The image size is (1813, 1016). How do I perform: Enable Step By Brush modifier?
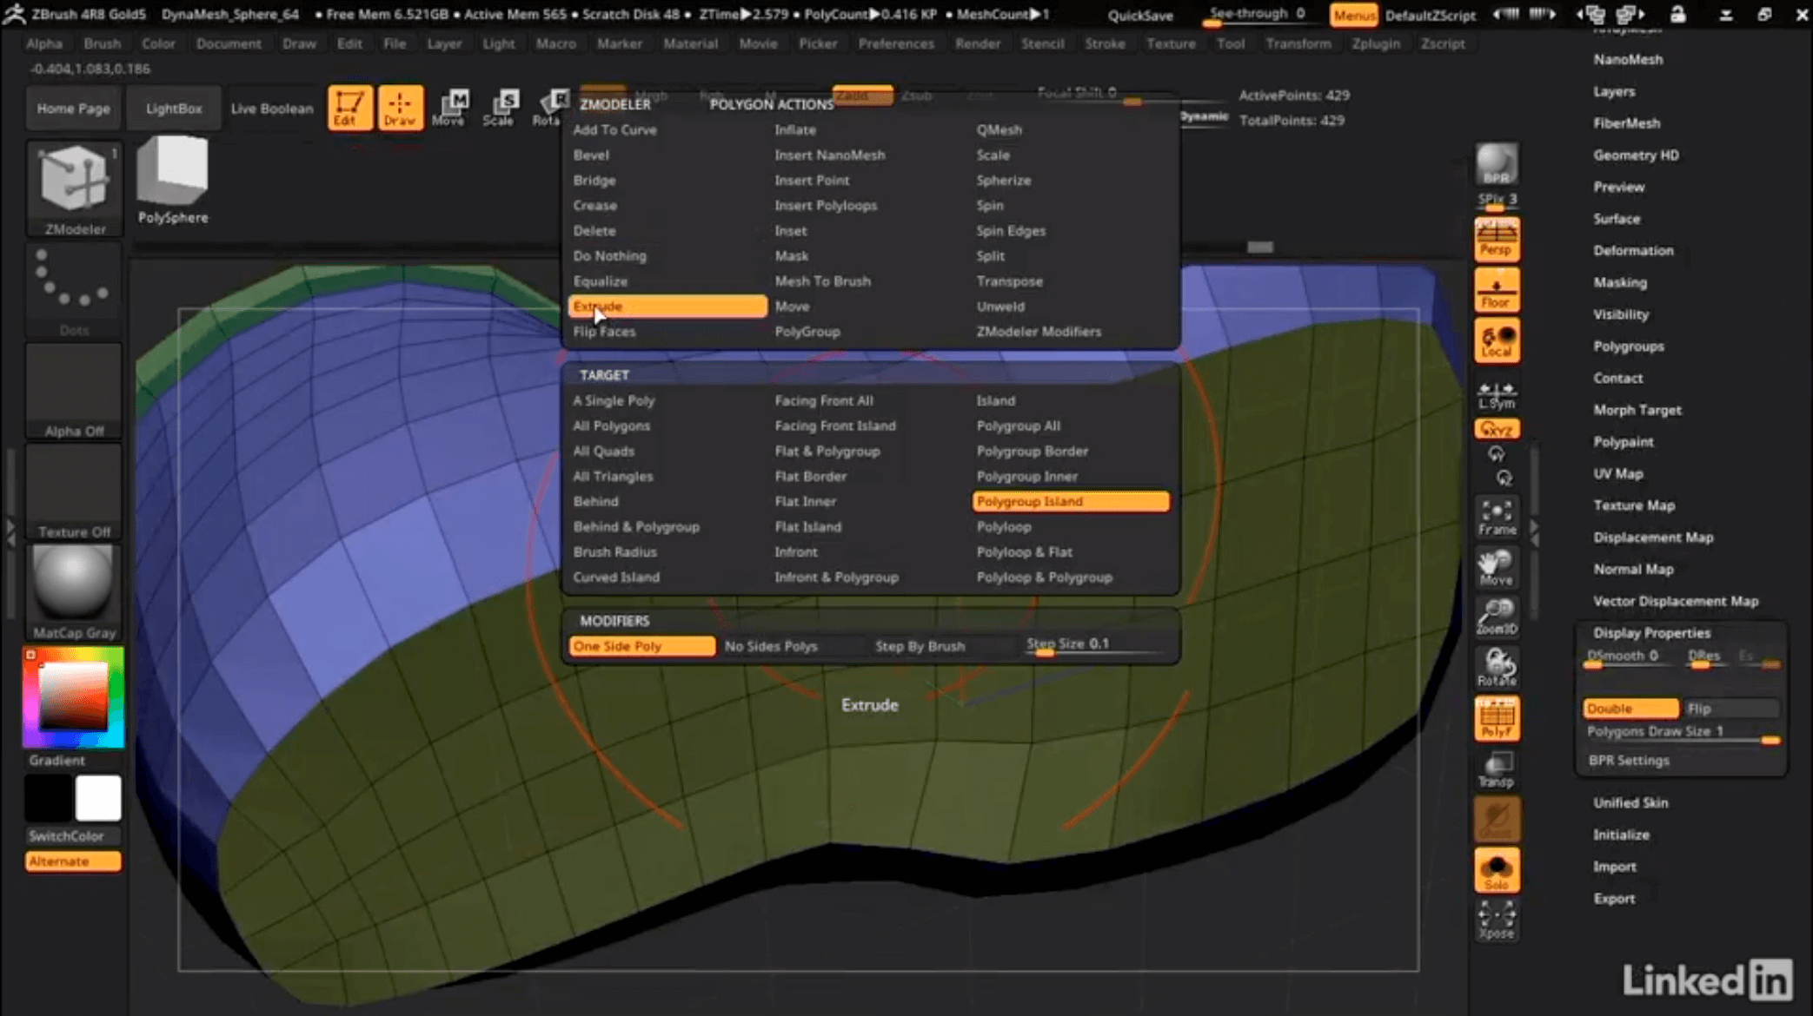coord(920,646)
